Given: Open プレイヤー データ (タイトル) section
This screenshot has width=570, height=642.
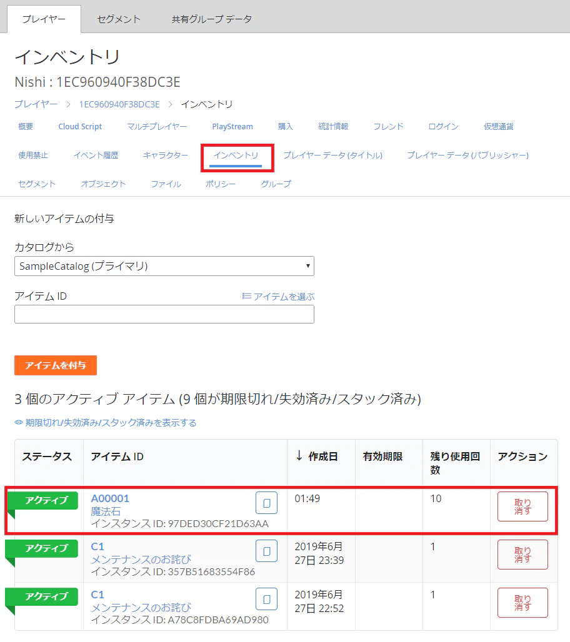Looking at the screenshot, I should (332, 155).
